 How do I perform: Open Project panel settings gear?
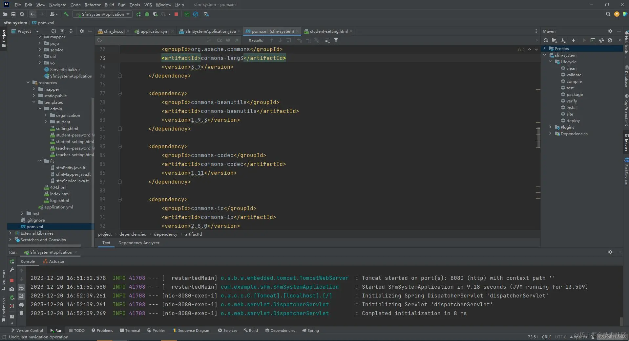(x=82, y=31)
